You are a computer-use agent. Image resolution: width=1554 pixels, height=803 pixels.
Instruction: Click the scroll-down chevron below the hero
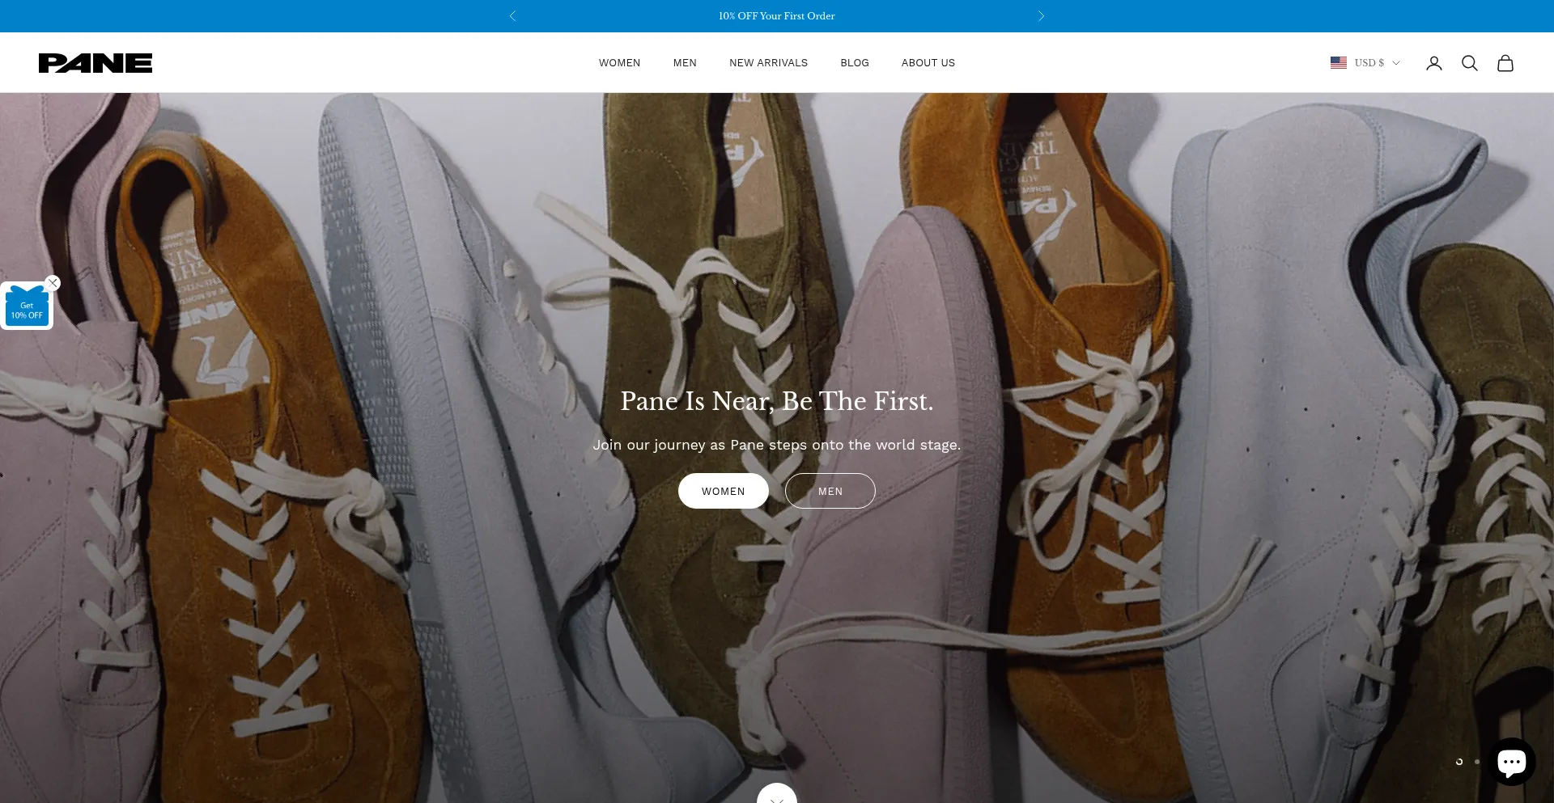click(x=776, y=795)
